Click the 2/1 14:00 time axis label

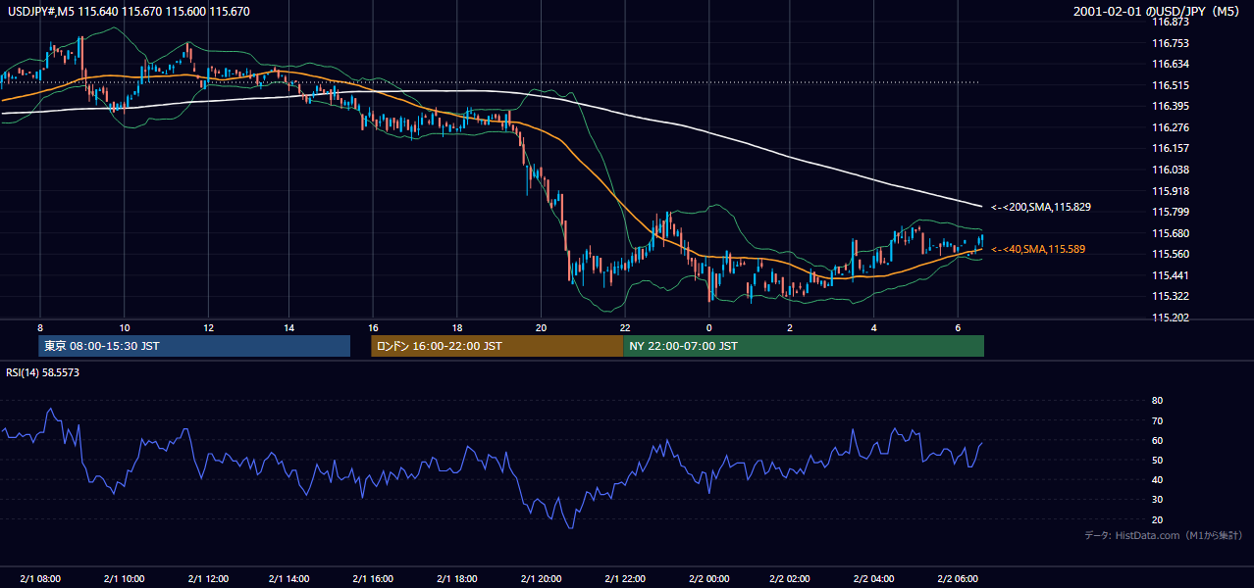290,579
